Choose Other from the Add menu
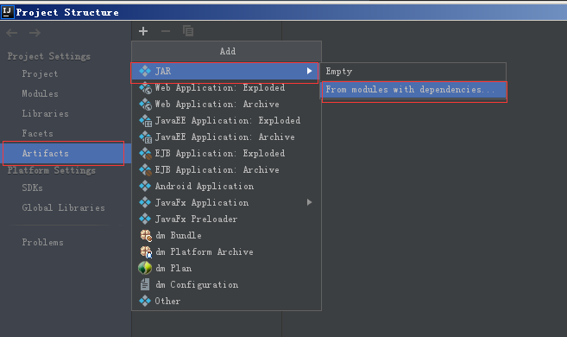 [226, 301]
